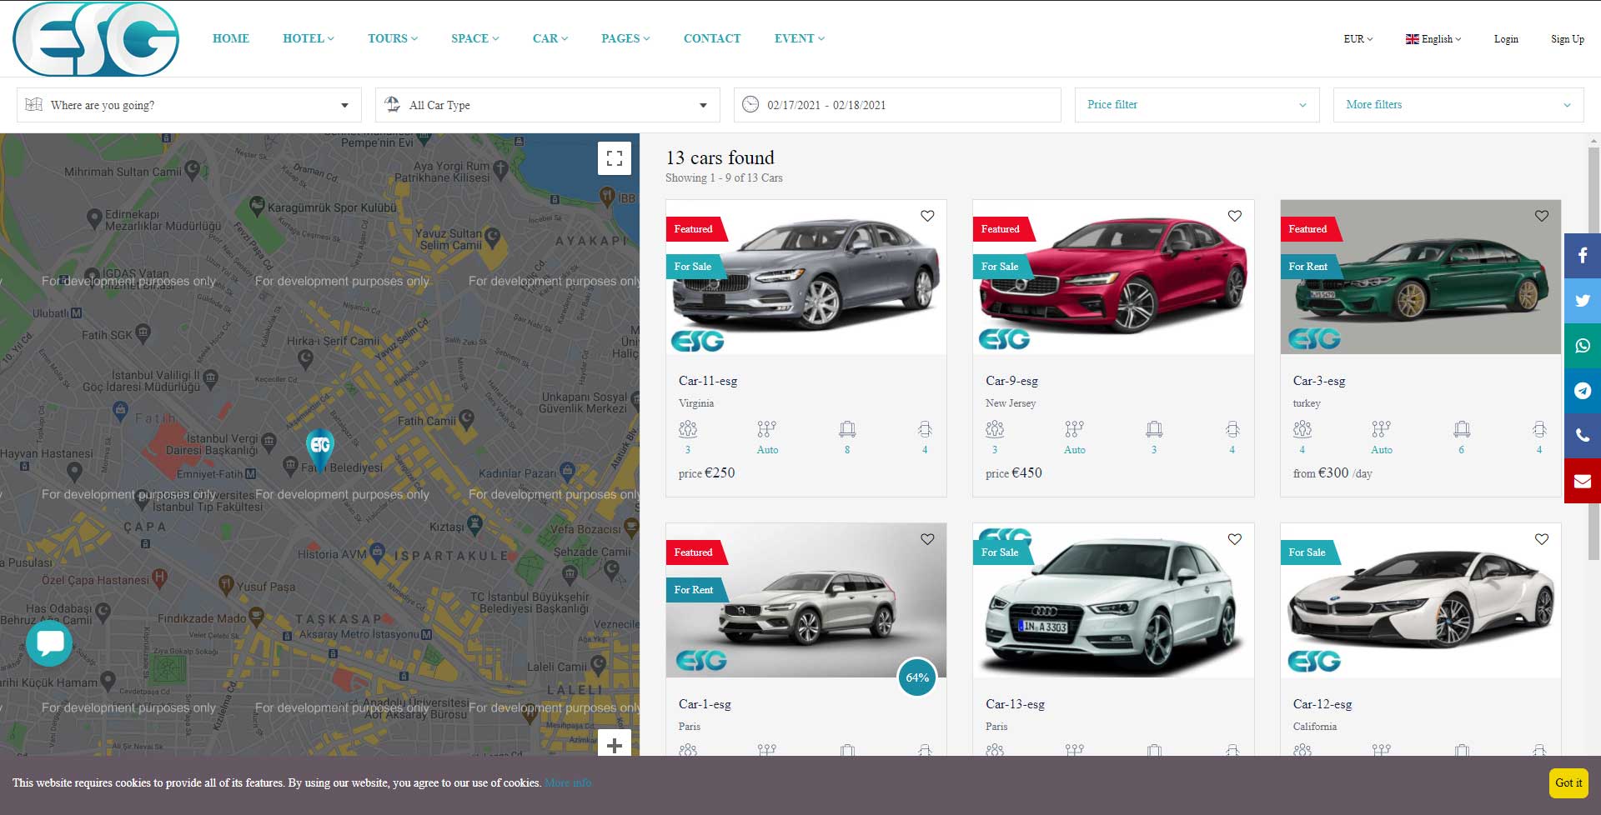Click the red email envelope icon
The width and height of the screenshot is (1601, 815).
pos(1582,481)
